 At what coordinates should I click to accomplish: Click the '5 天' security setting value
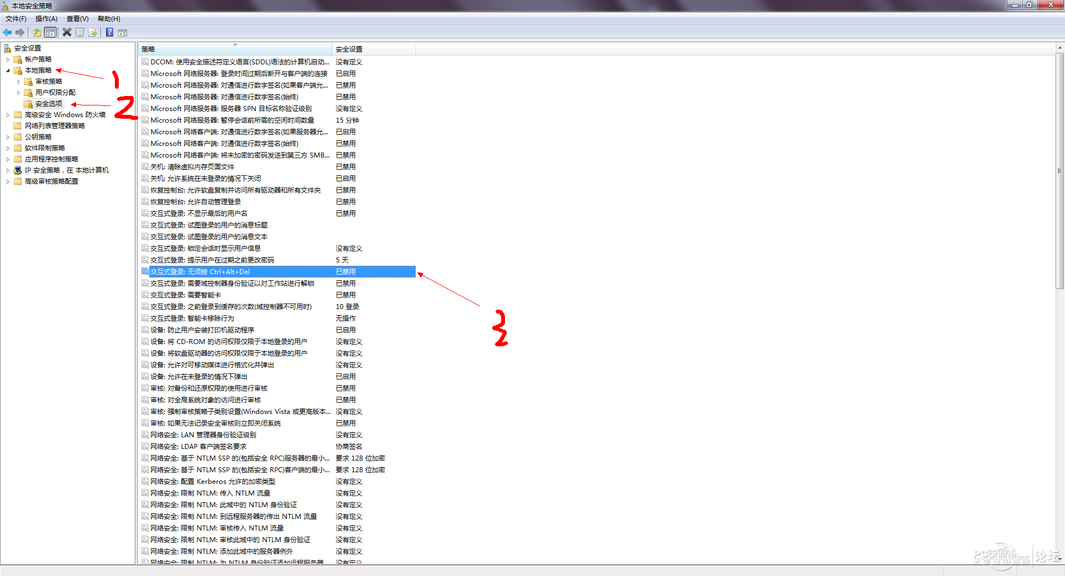tap(342, 260)
